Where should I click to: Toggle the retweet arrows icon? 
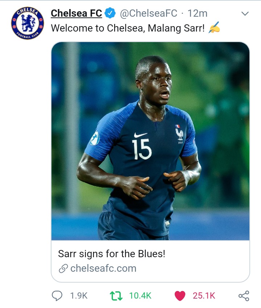[117, 296]
